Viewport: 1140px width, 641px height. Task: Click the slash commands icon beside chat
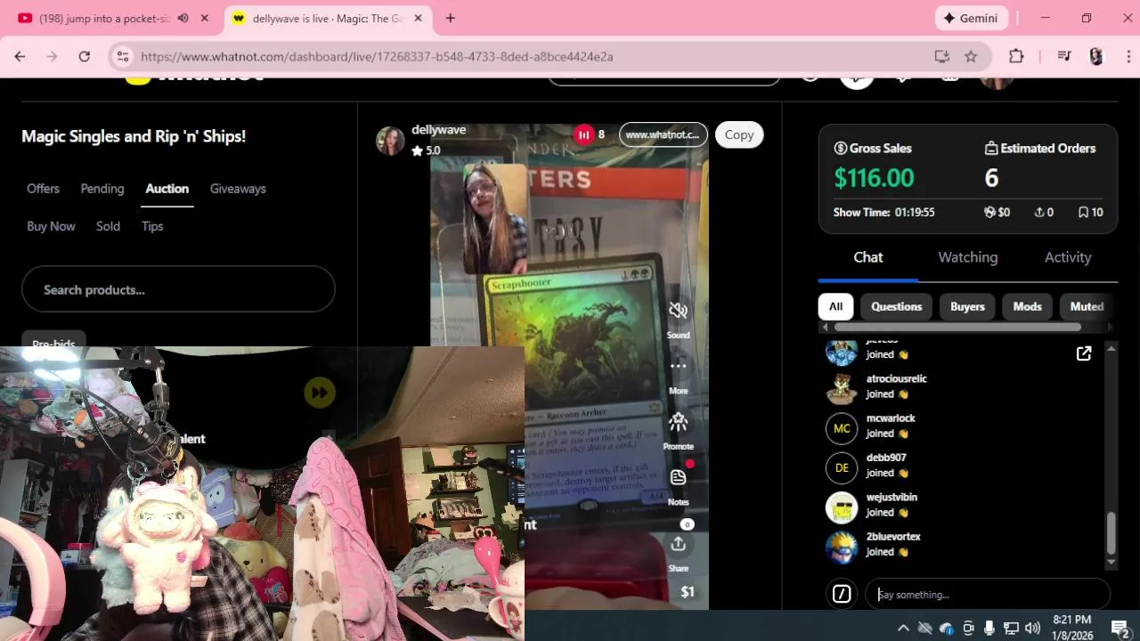(841, 594)
